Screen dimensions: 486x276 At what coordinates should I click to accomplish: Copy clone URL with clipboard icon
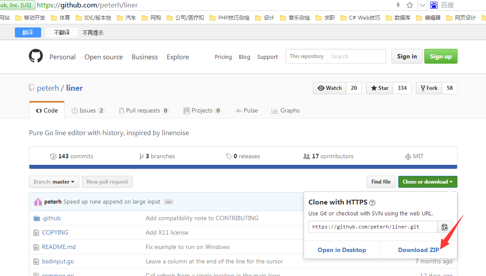pyautogui.click(x=445, y=227)
